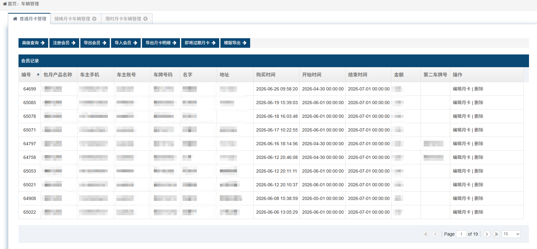Go to next page icon
The image size is (537, 249).
pyautogui.click(x=487, y=234)
